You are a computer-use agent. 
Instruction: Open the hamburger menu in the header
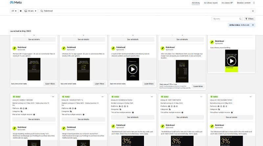click(x=254, y=3)
